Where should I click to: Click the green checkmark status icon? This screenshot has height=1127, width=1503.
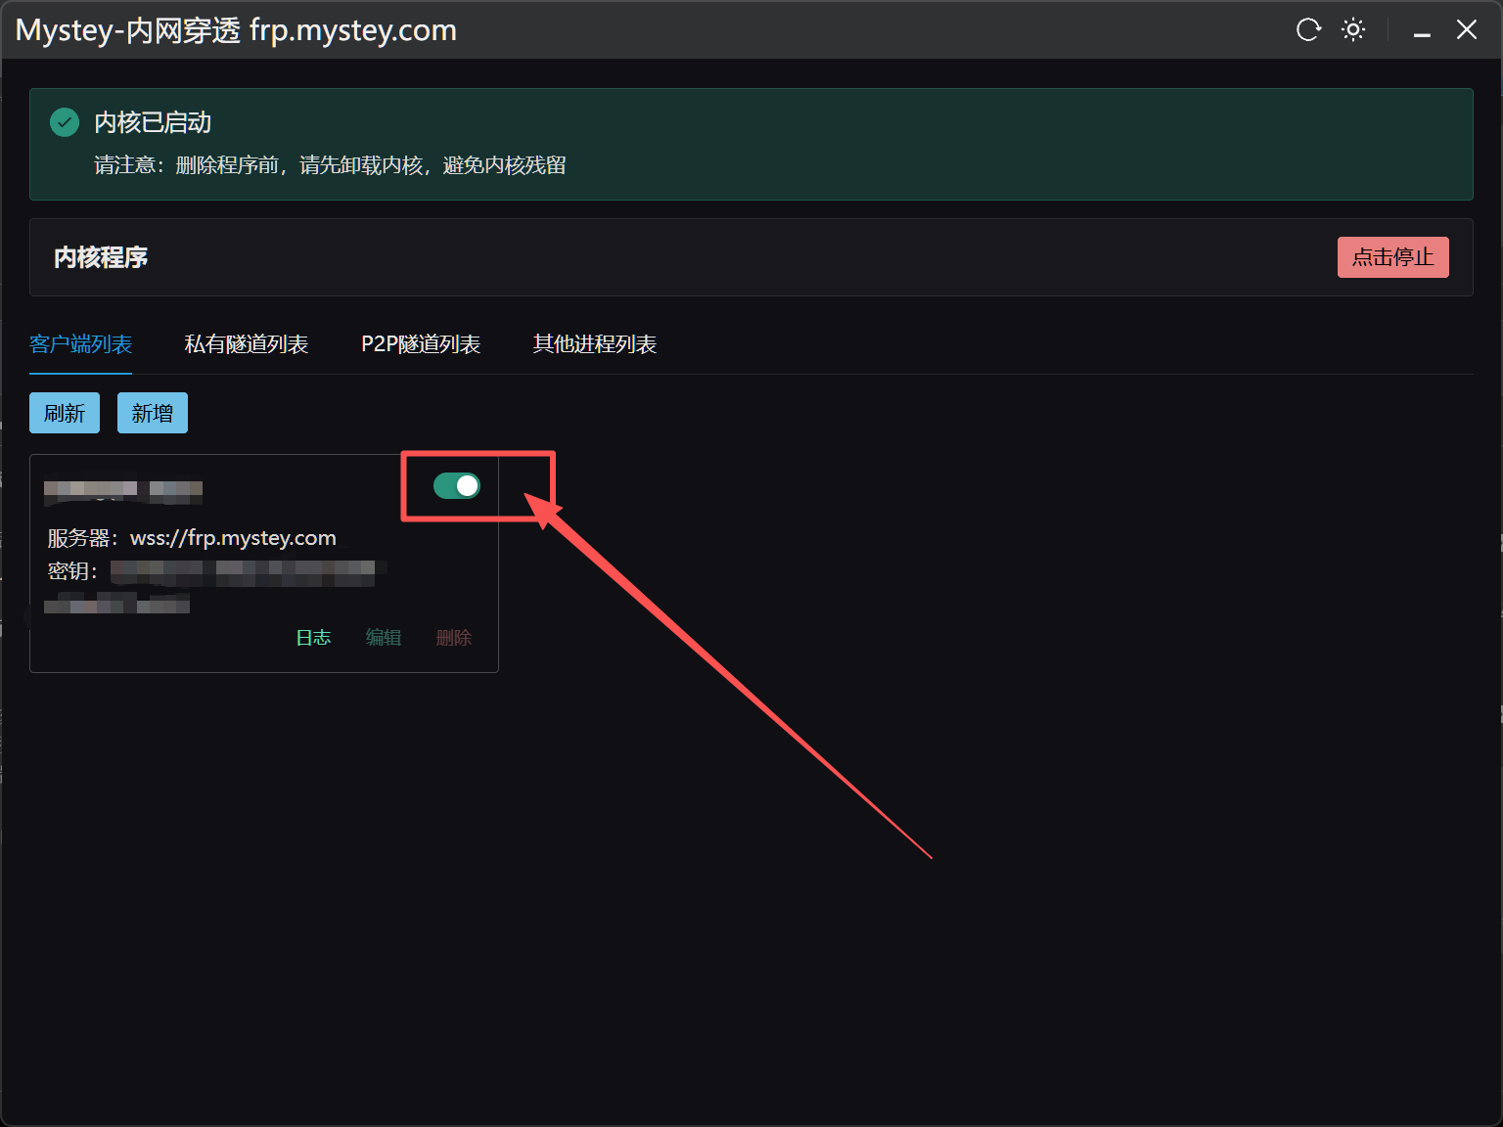[x=65, y=122]
